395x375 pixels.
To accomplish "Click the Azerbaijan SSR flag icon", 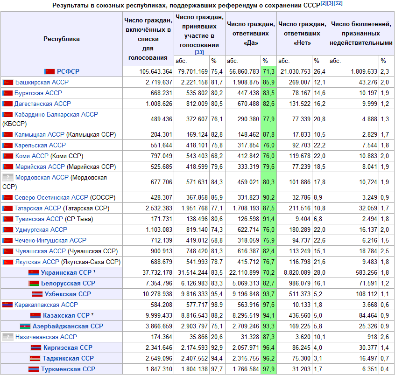I will (x=25, y=326).
